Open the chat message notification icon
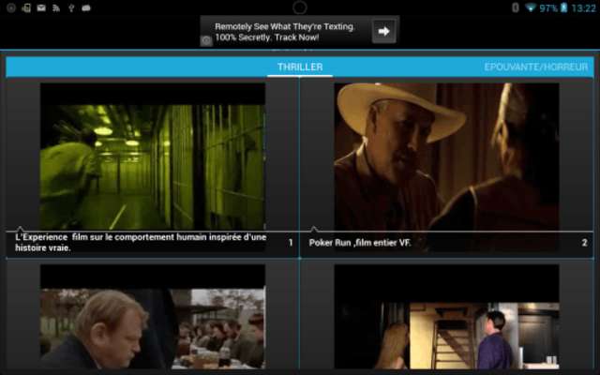This screenshot has width=600, height=375. 86,7
